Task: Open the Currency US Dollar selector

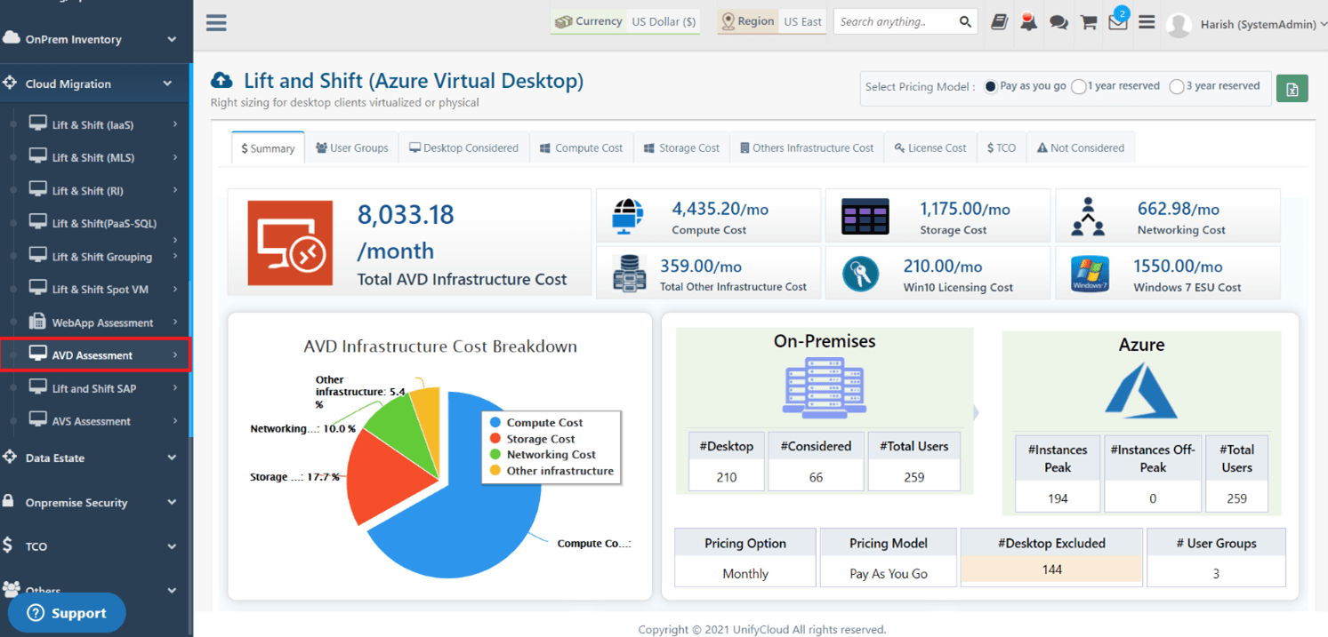Action: coord(625,21)
